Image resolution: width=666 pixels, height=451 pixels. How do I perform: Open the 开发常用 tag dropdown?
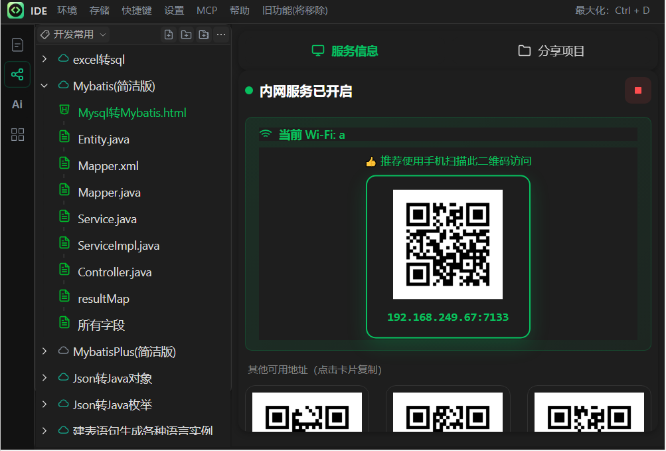73,35
